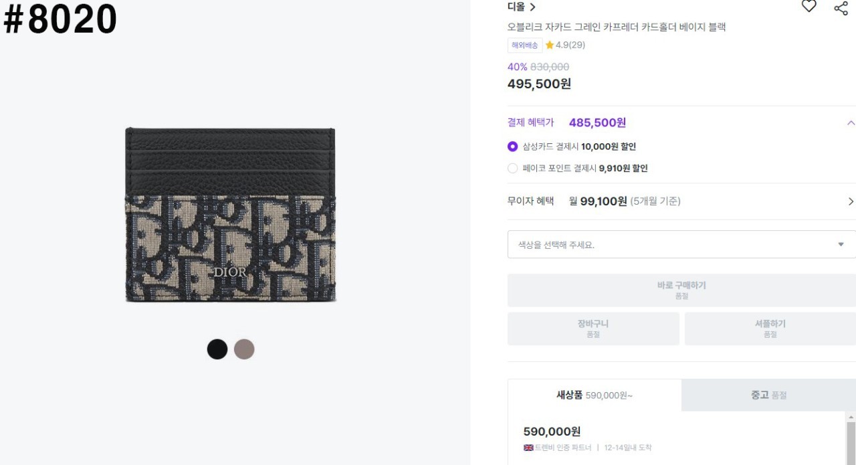Click the UK flag icon
Image resolution: width=856 pixels, height=465 pixels.
pyautogui.click(x=528, y=448)
